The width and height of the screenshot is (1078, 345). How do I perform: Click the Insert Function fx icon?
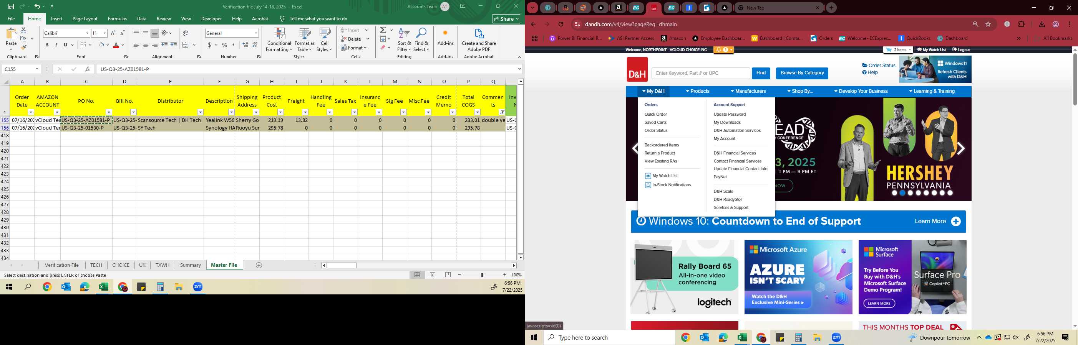pos(88,69)
